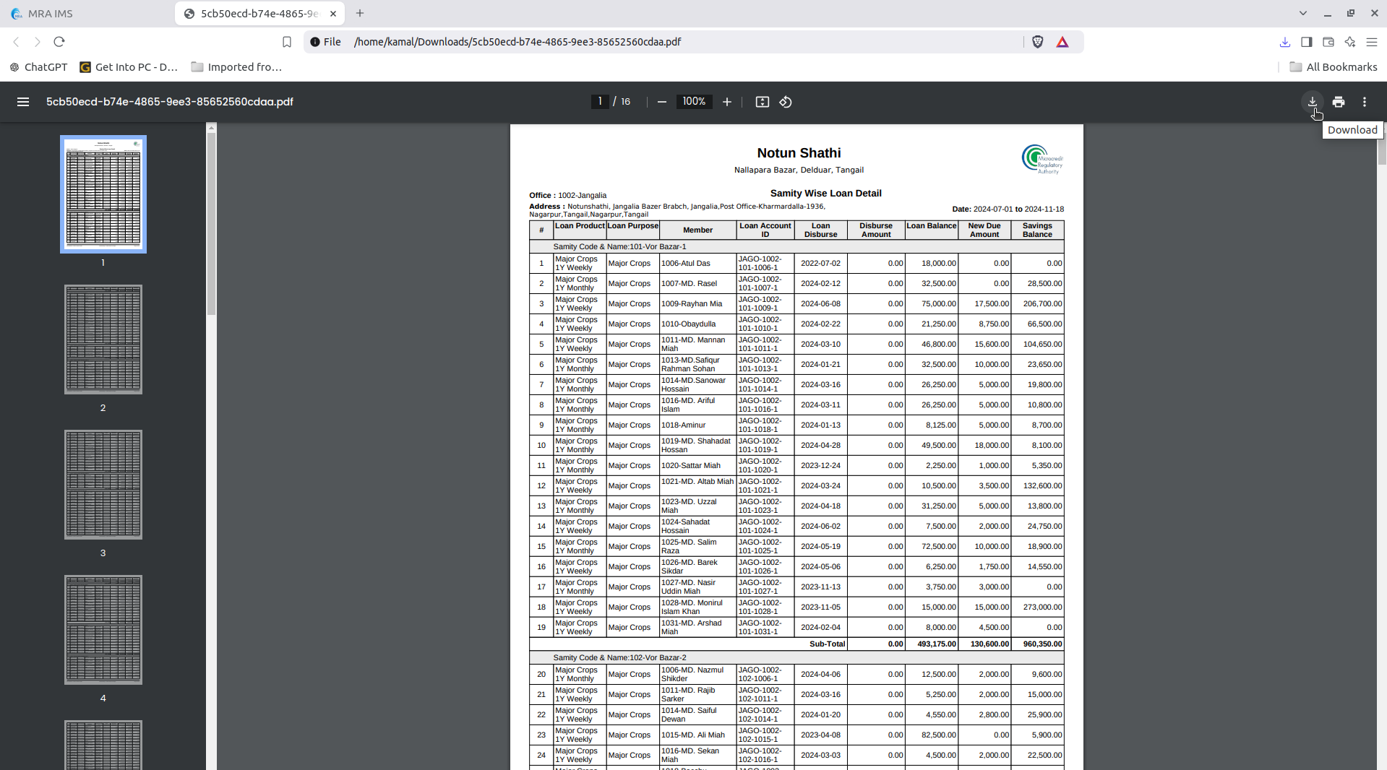1387x770 pixels.
Task: Click savings balance 273,000.00 cell
Action: pos(1038,607)
